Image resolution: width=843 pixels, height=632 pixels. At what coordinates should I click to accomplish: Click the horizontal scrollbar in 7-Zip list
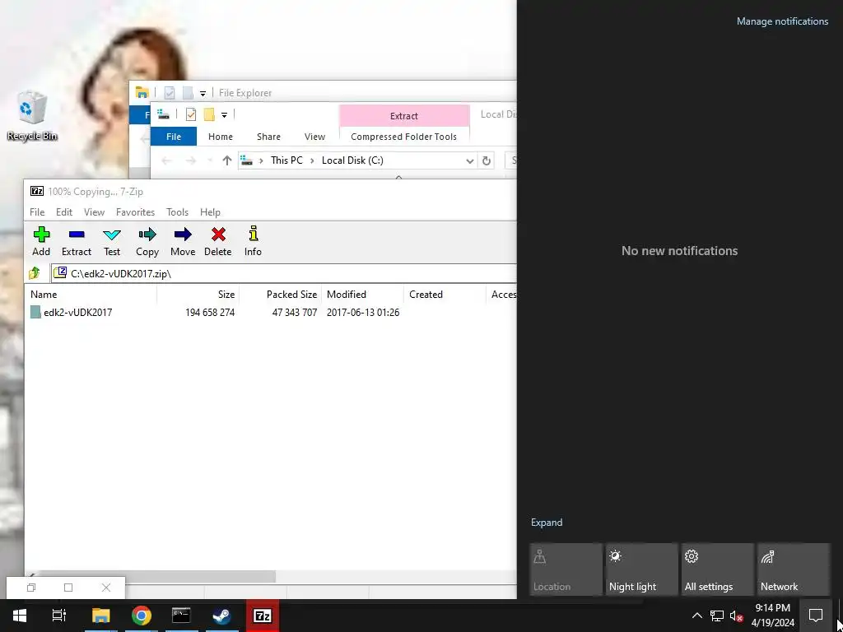[x=156, y=576]
